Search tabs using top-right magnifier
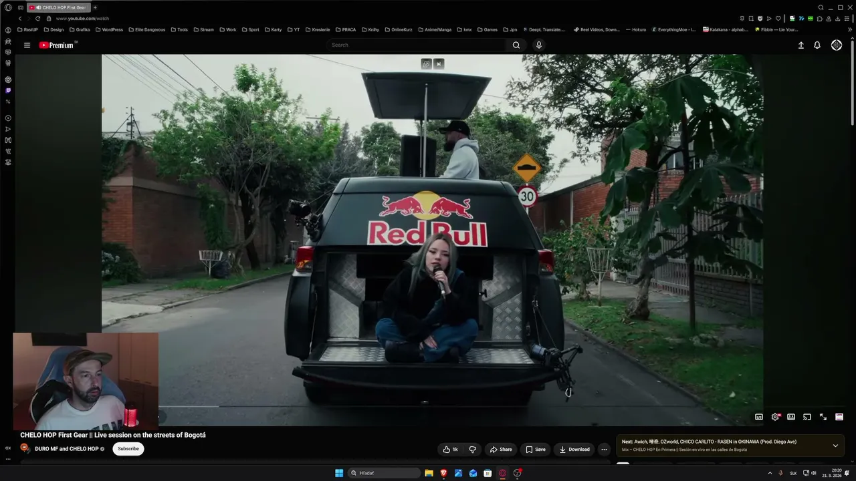The width and height of the screenshot is (856, 481). 821,7
